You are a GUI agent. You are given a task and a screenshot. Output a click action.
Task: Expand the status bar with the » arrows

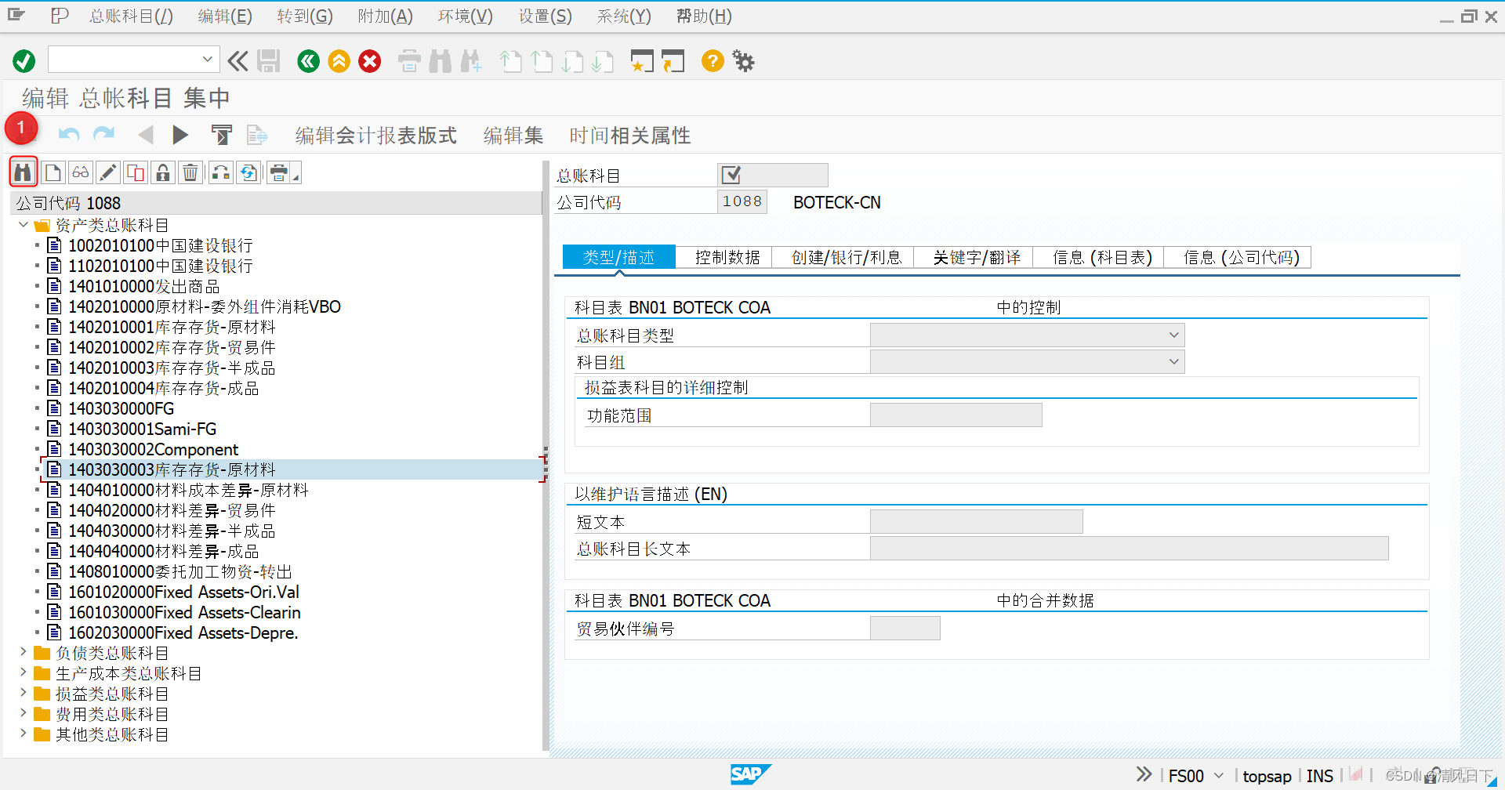point(1144,774)
